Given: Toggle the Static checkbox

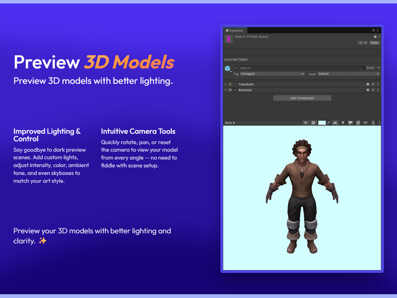Looking at the screenshot, I should click(364, 68).
